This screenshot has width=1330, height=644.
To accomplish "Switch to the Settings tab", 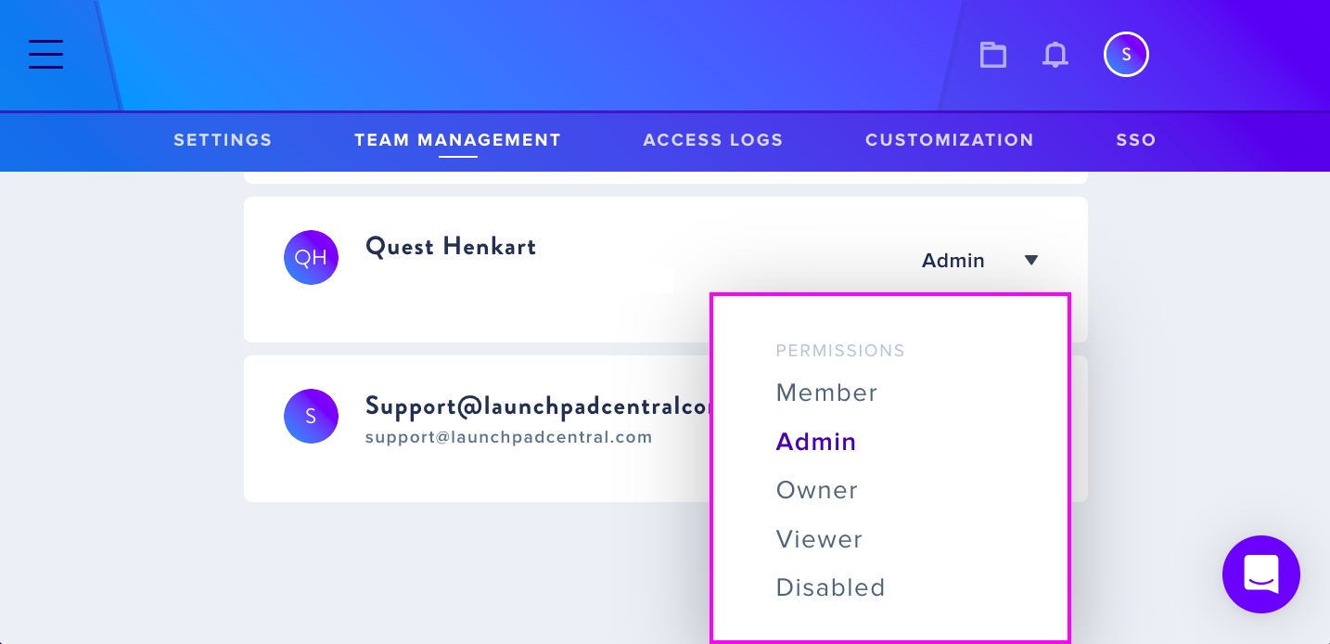I will coord(223,140).
